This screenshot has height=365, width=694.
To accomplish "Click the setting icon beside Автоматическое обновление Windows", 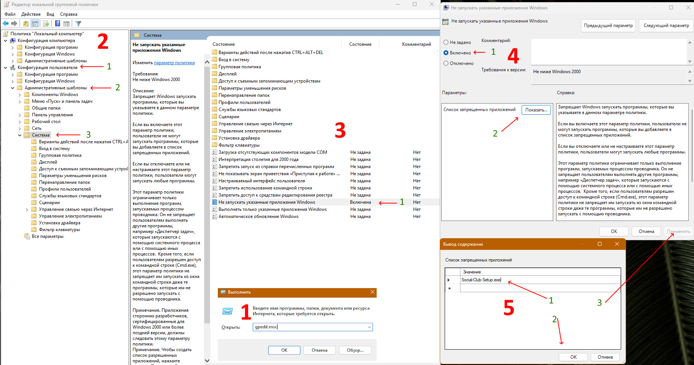I will coord(214,216).
